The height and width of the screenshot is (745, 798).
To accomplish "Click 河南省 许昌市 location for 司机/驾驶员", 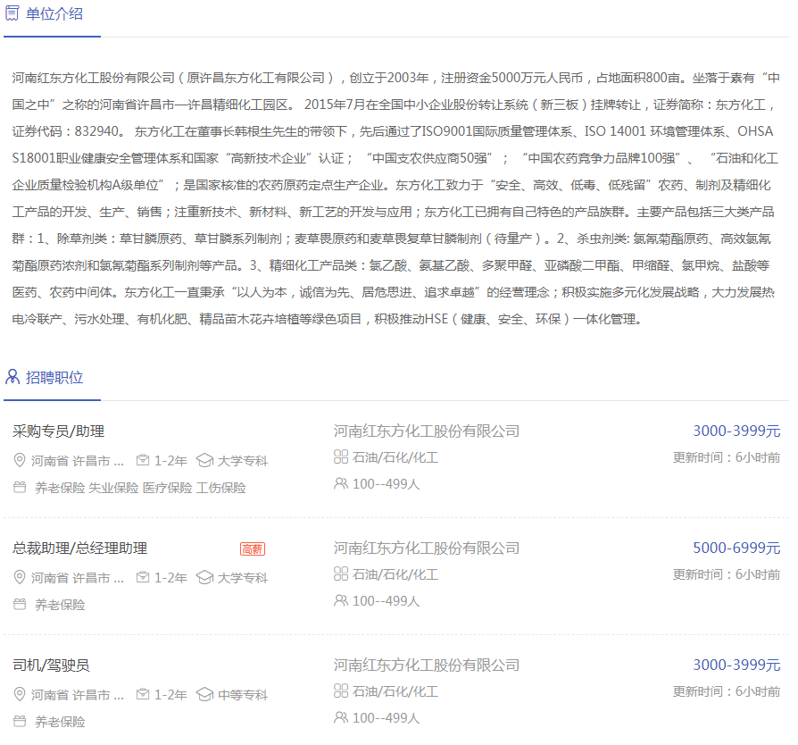I will coord(78,695).
